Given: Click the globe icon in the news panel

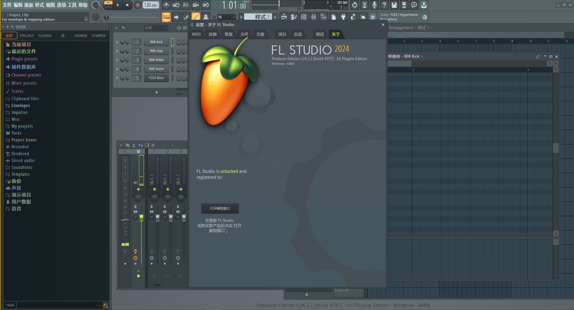Looking at the screenshot, I should pyautogui.click(x=425, y=17).
